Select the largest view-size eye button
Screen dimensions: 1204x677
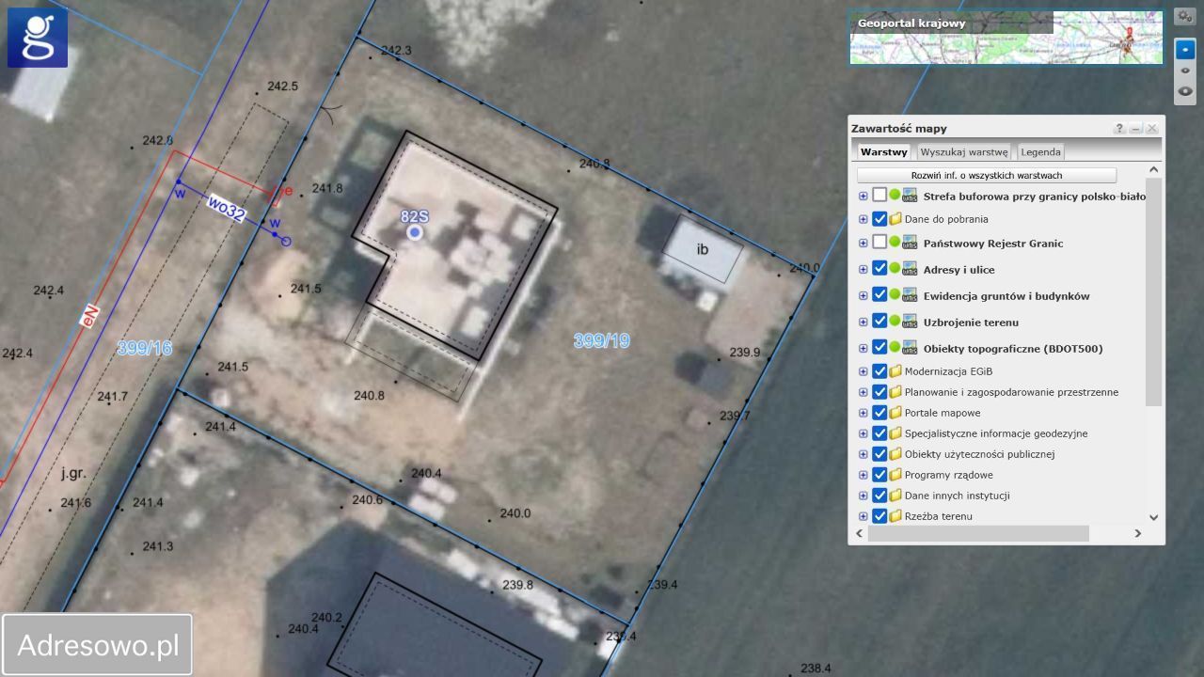click(1185, 91)
